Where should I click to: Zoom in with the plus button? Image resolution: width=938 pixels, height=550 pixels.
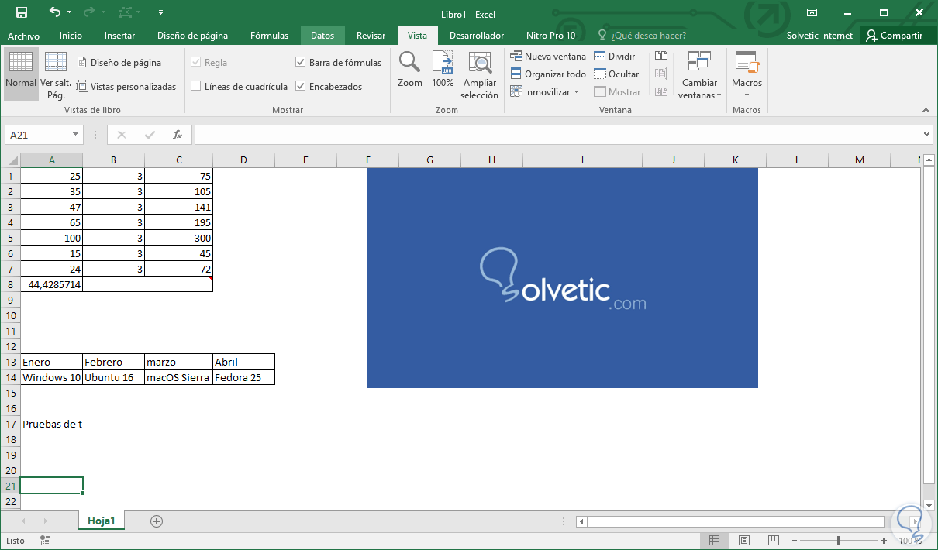884,541
